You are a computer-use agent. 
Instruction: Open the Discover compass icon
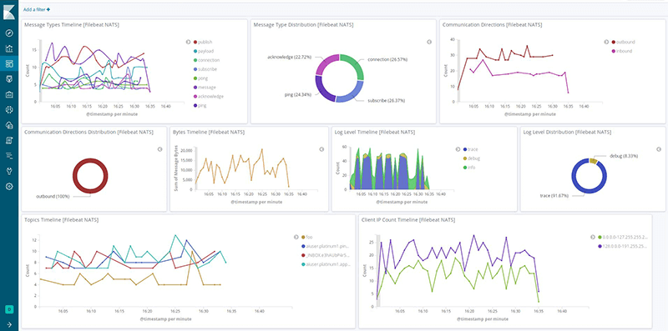pos(9,33)
